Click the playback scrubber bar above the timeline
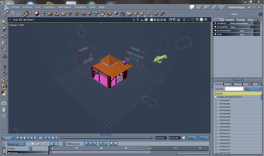This screenshot has height=156, width=264. click(107, 138)
